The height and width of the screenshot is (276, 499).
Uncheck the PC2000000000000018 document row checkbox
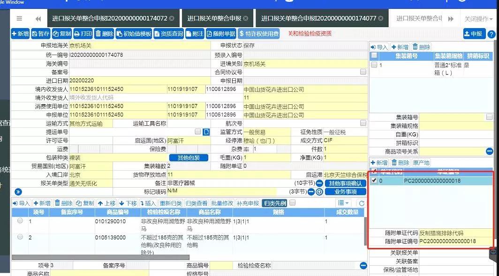(374, 181)
